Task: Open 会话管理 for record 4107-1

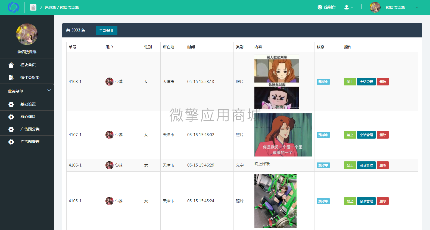Action: (x=366, y=135)
